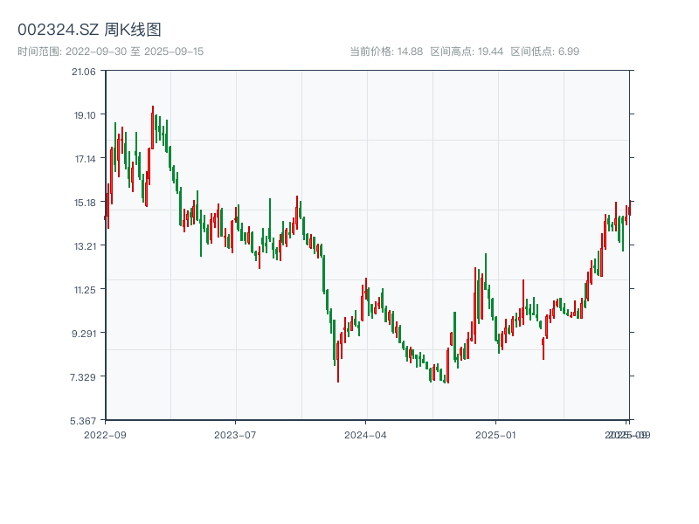Screen dimensions: 699x524
Task: Click the 2022-09 x-axis date label
Action: click(105, 434)
